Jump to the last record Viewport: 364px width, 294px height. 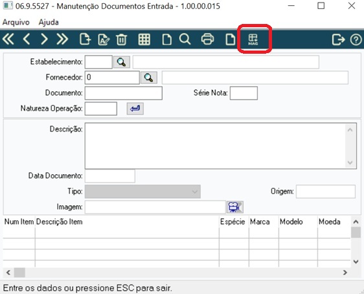62,39
